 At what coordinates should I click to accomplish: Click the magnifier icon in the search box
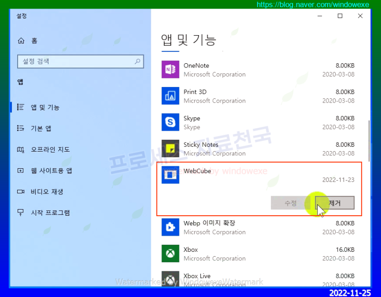[x=138, y=61]
